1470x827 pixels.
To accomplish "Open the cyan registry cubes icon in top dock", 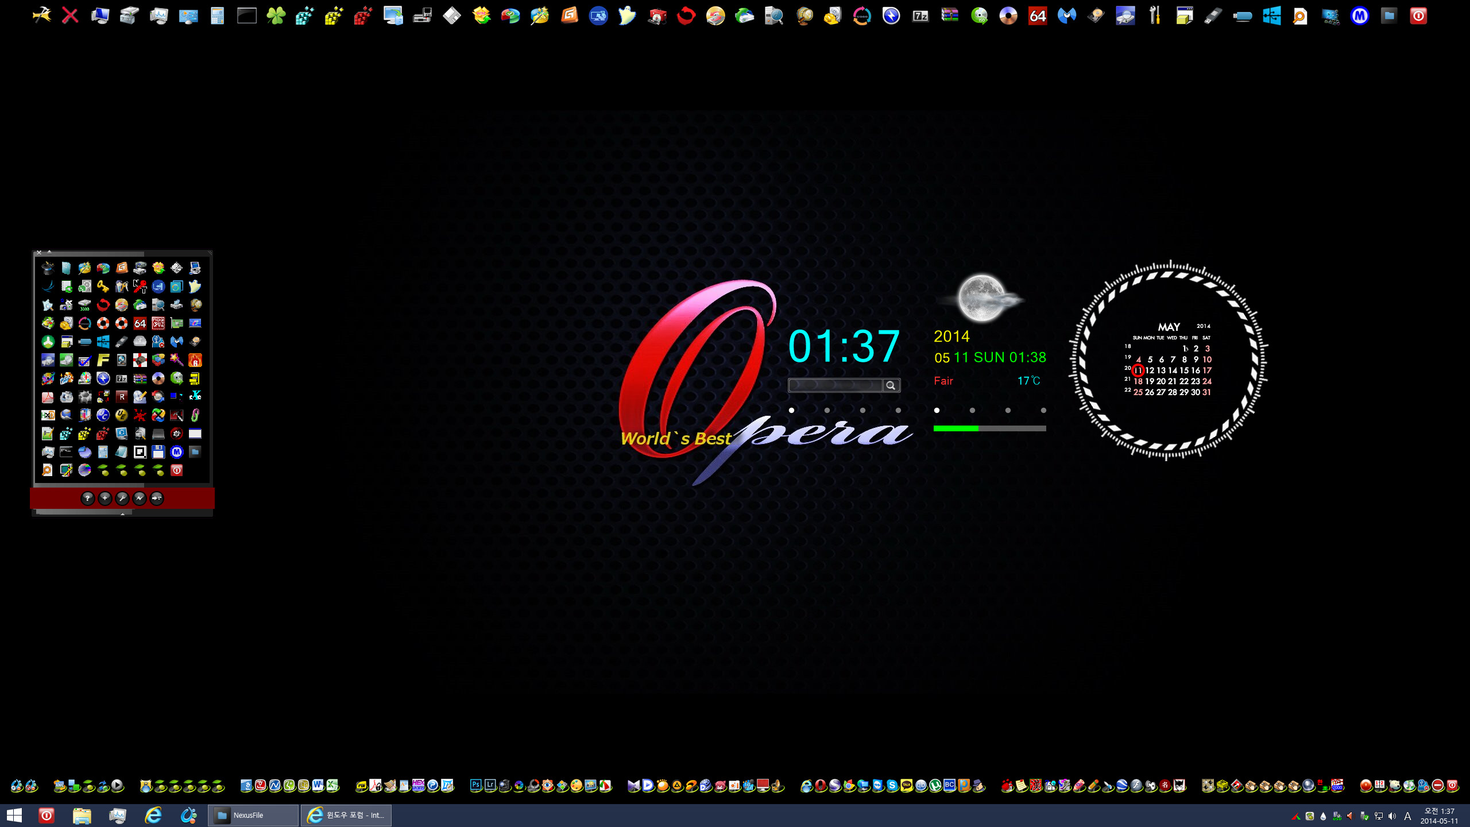I will coord(305,16).
